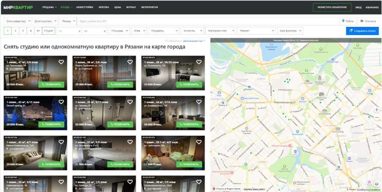Image resolution: width=382 pixels, height=192 pixels.
Task: Click Разместить объявление button
Action: tap(332, 7)
